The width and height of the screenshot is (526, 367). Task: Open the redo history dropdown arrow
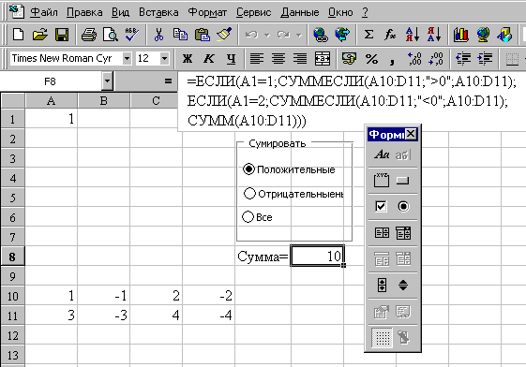coord(299,35)
